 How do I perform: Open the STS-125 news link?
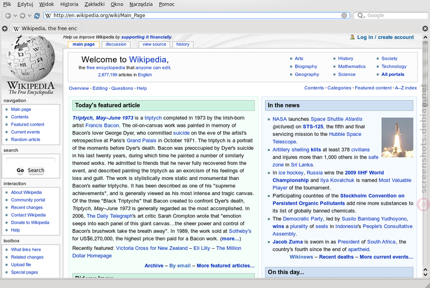pyautogui.click(x=313, y=127)
